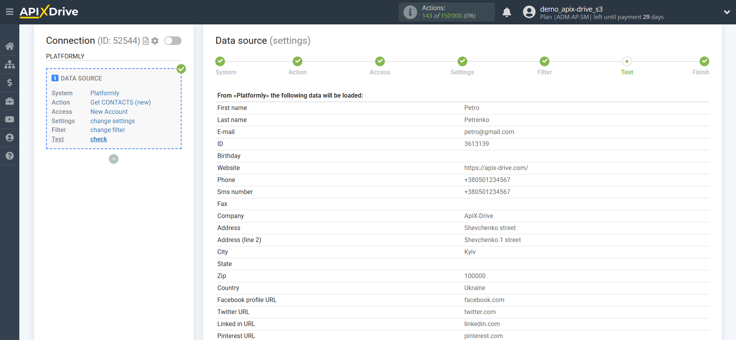
Task: Select the value linkedin.com
Action: 482,324
